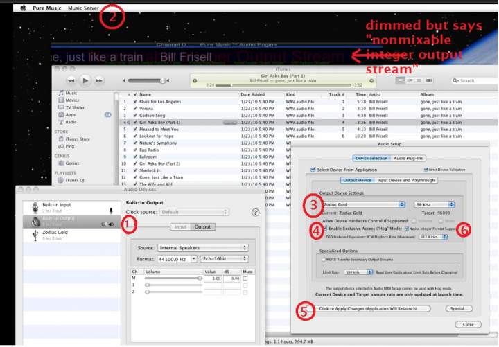Select Output Device tab
Viewport: 499px width, 347px height.
click(358, 180)
